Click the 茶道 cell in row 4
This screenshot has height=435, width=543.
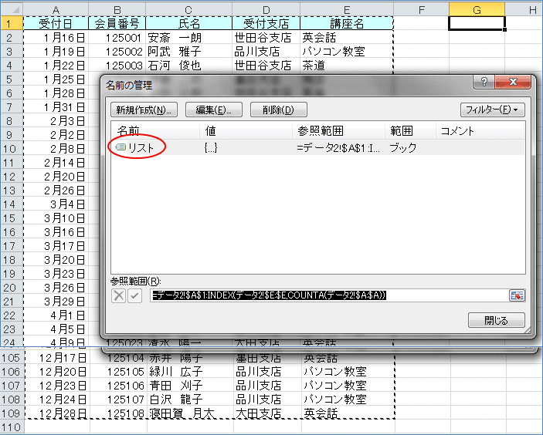[347, 65]
